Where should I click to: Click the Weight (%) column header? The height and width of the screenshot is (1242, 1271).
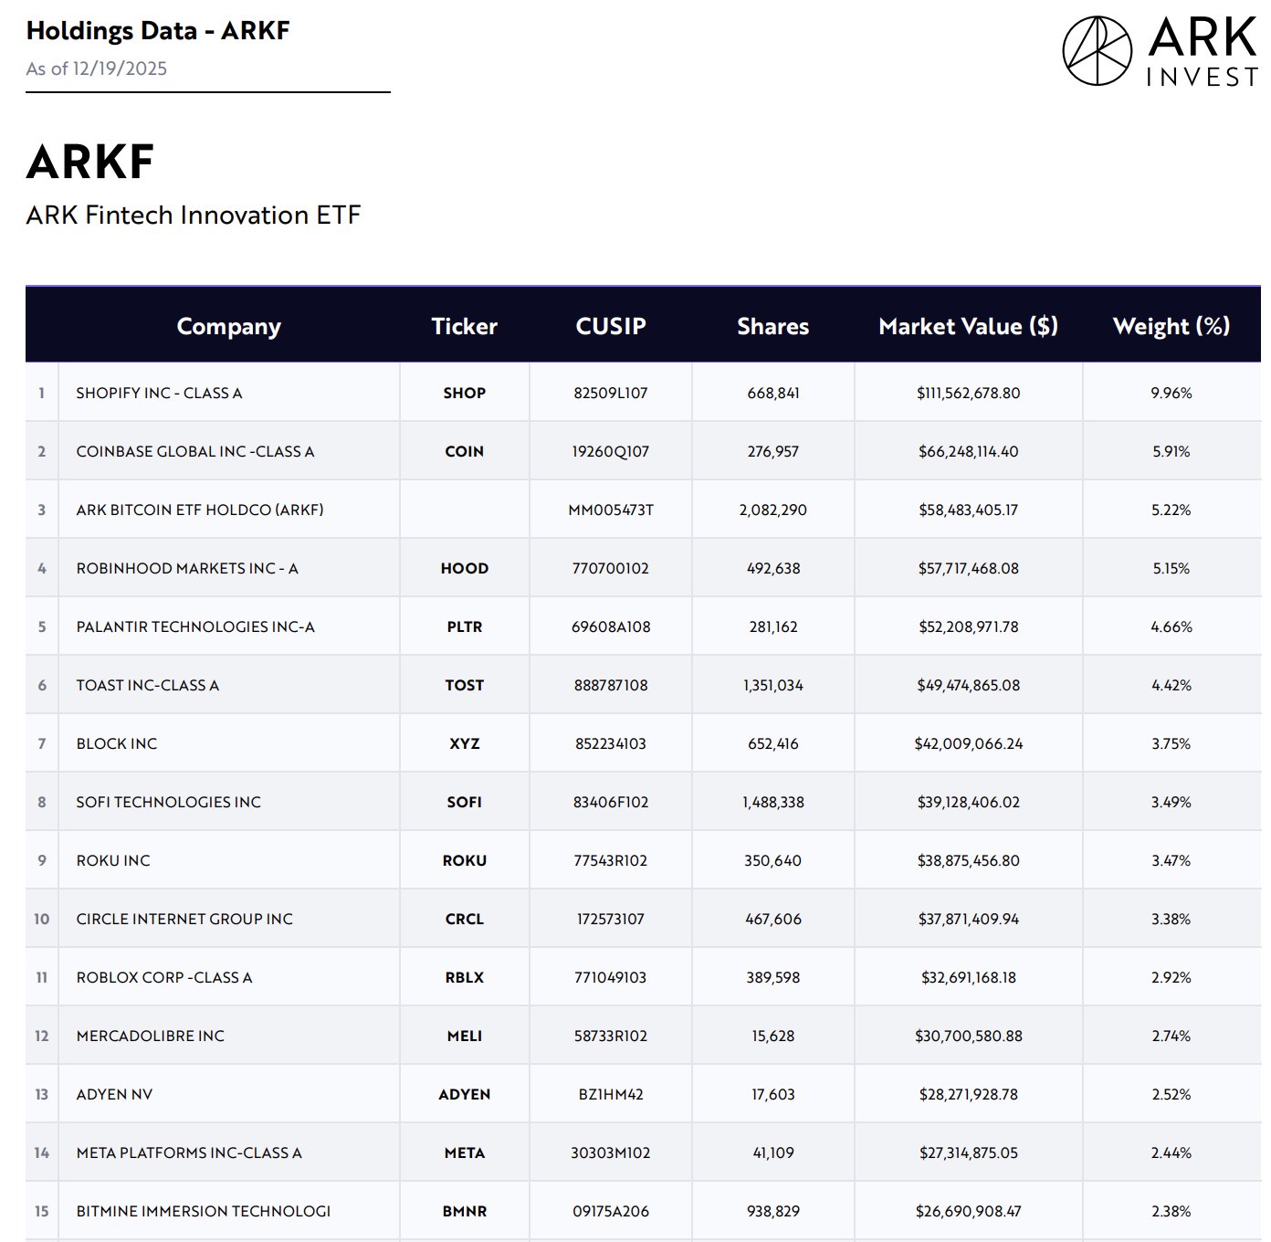(x=1171, y=326)
